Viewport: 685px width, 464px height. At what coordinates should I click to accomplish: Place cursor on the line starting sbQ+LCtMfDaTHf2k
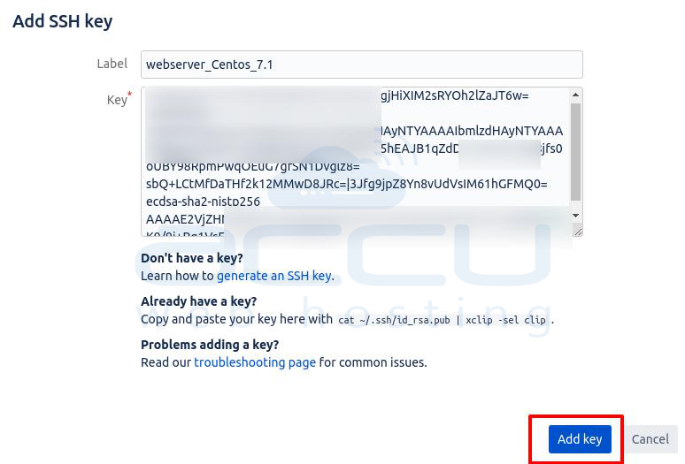coord(346,184)
